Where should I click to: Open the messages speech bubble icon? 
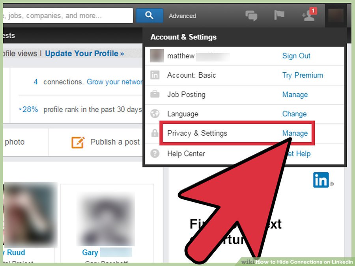(251, 16)
